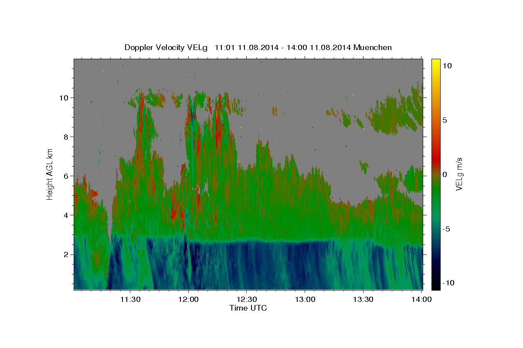The image size is (523, 348).
Task: Pick the yellow top of the colorbar
Action: click(x=436, y=63)
